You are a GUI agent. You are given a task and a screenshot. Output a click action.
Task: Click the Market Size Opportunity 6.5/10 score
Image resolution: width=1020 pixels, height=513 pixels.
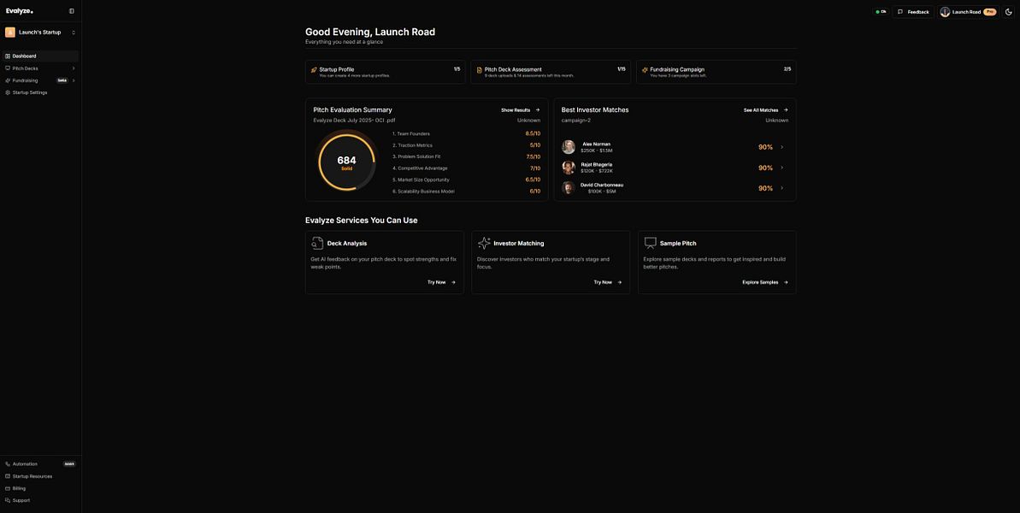click(x=533, y=180)
